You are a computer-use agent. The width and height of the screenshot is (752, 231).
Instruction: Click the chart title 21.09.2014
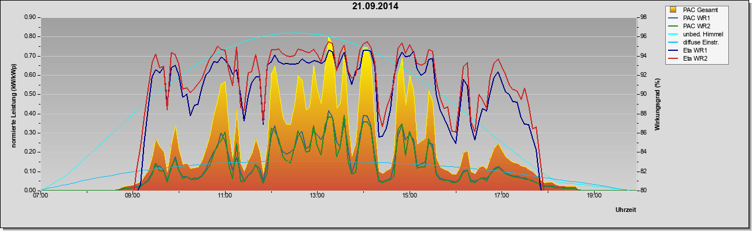(375, 6)
